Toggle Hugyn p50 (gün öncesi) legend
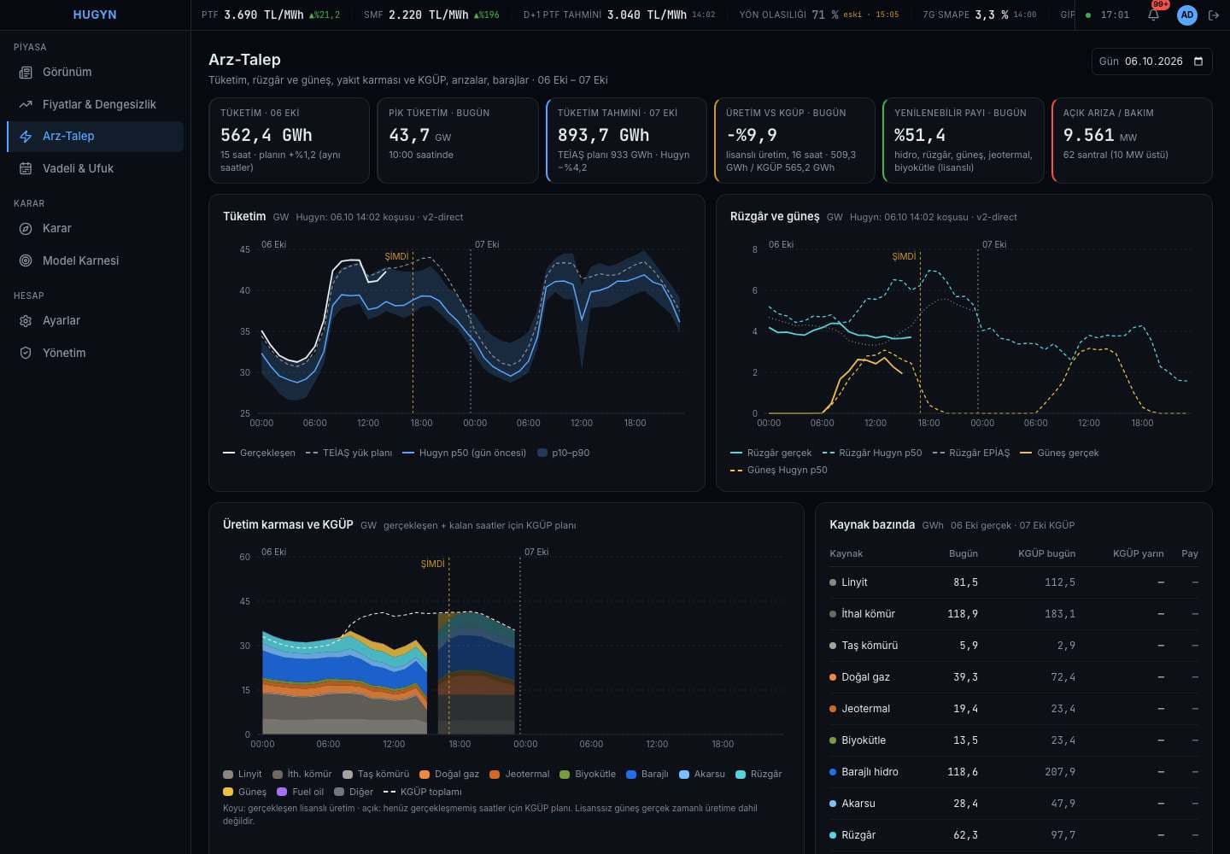The image size is (1230, 854). click(x=464, y=453)
